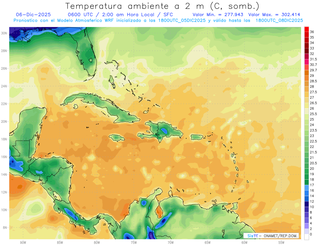Click the "28N" latitude label
Viewport: 319px width, 246px height.
pos(5,51)
